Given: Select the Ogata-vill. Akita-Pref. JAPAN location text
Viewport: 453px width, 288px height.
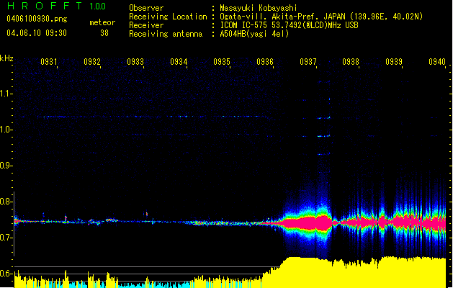Looking at the screenshot, I should (321, 17).
